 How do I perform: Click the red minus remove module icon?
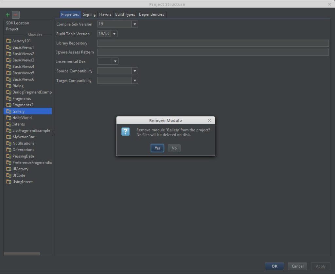coord(16,15)
